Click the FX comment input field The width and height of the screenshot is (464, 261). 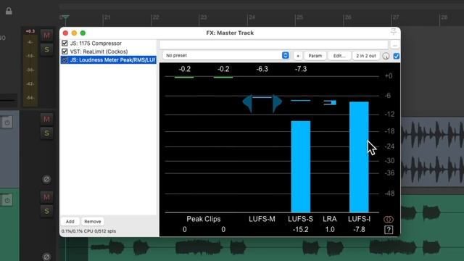(274, 45)
